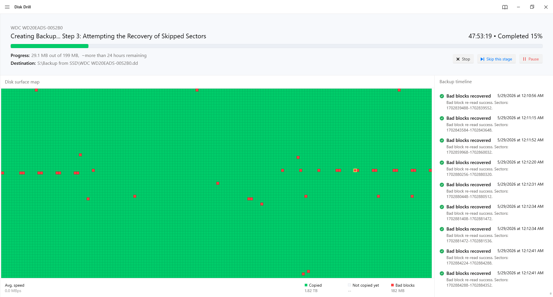Select the yellow-outlined active block on the map

pos(355,170)
